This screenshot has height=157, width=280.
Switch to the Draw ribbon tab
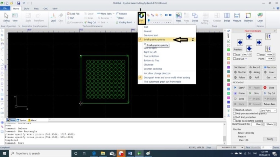click(26, 8)
